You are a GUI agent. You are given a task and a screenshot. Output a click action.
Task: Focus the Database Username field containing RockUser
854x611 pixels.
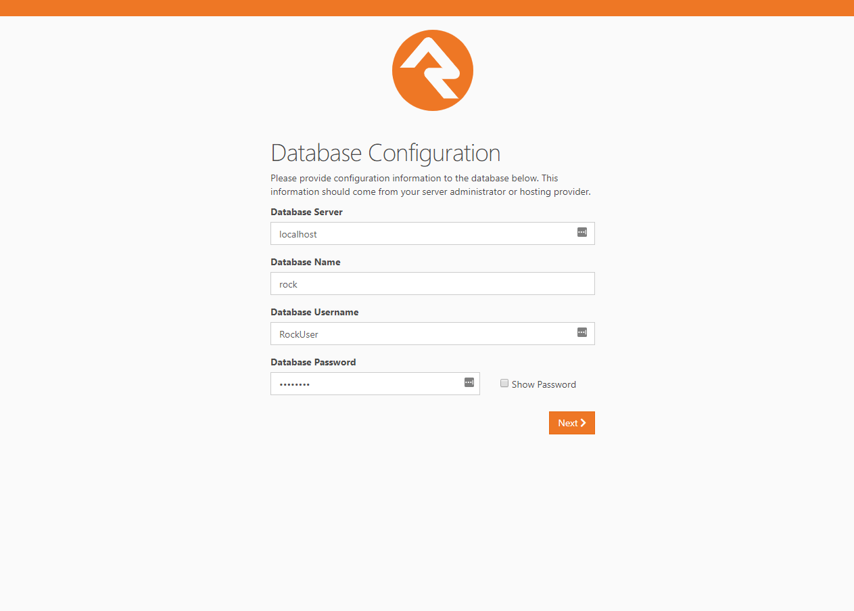click(x=433, y=334)
